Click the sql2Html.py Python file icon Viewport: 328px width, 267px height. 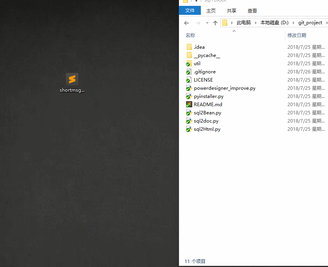pos(189,129)
